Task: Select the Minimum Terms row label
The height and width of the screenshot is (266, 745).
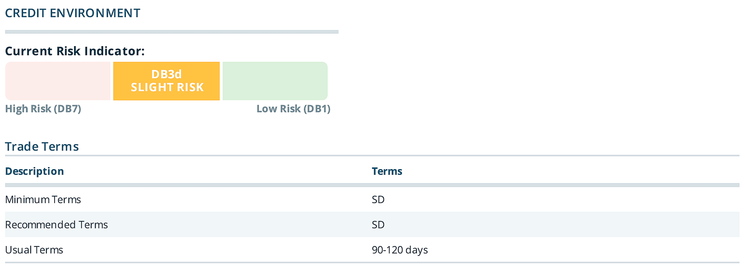Action: [43, 199]
